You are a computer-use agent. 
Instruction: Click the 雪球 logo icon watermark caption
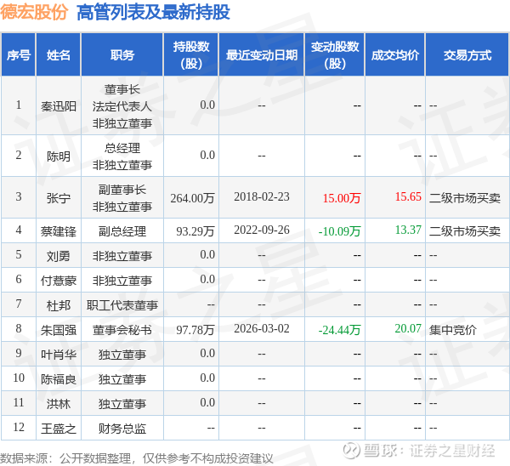pos(352,451)
